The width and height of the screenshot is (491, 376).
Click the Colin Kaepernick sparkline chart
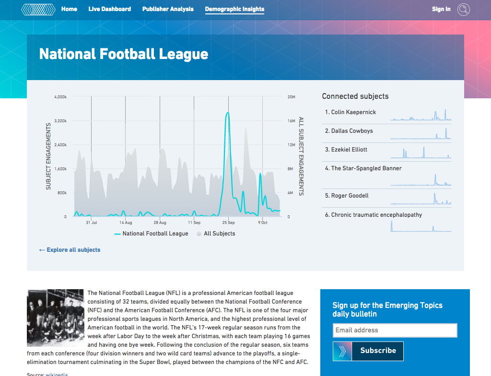pyautogui.click(x=421, y=115)
